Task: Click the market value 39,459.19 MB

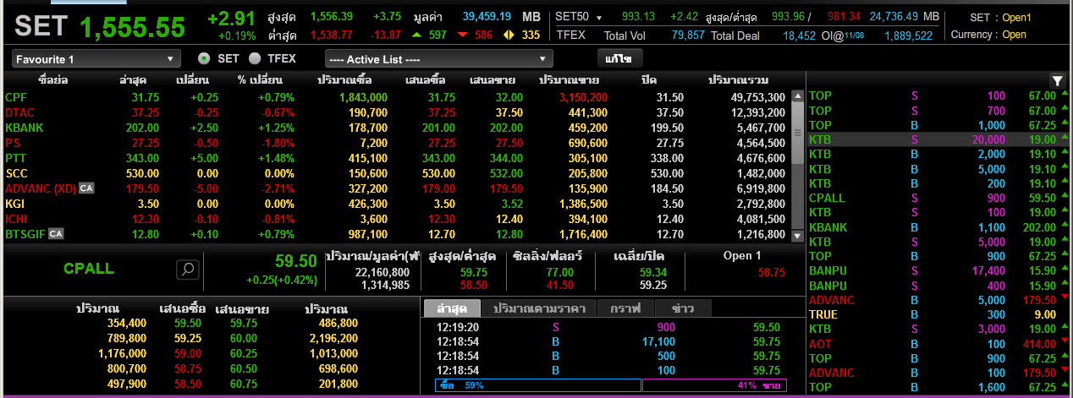Action: tap(501, 17)
